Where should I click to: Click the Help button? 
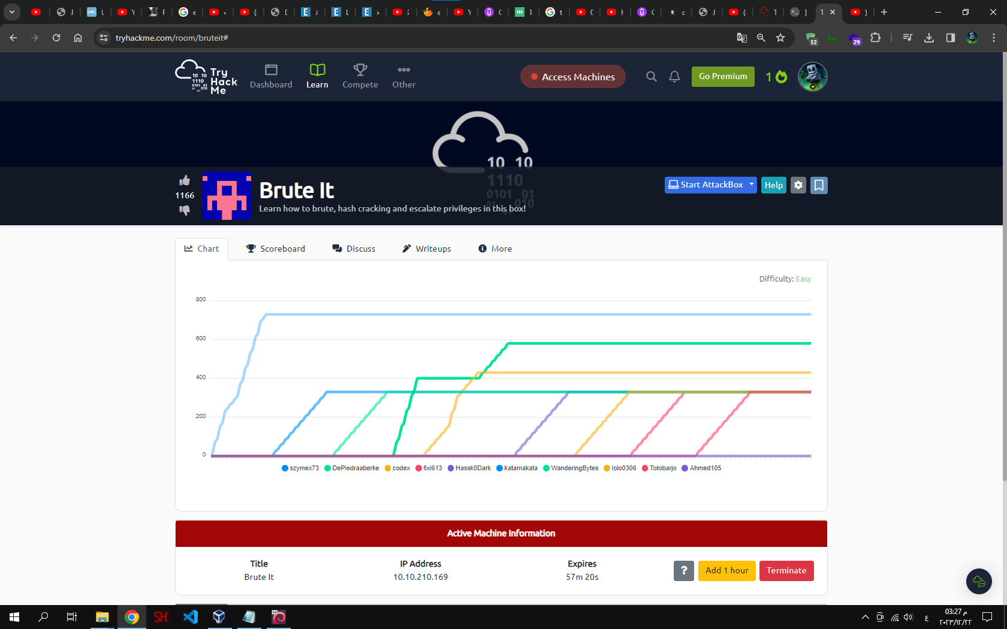(x=774, y=185)
